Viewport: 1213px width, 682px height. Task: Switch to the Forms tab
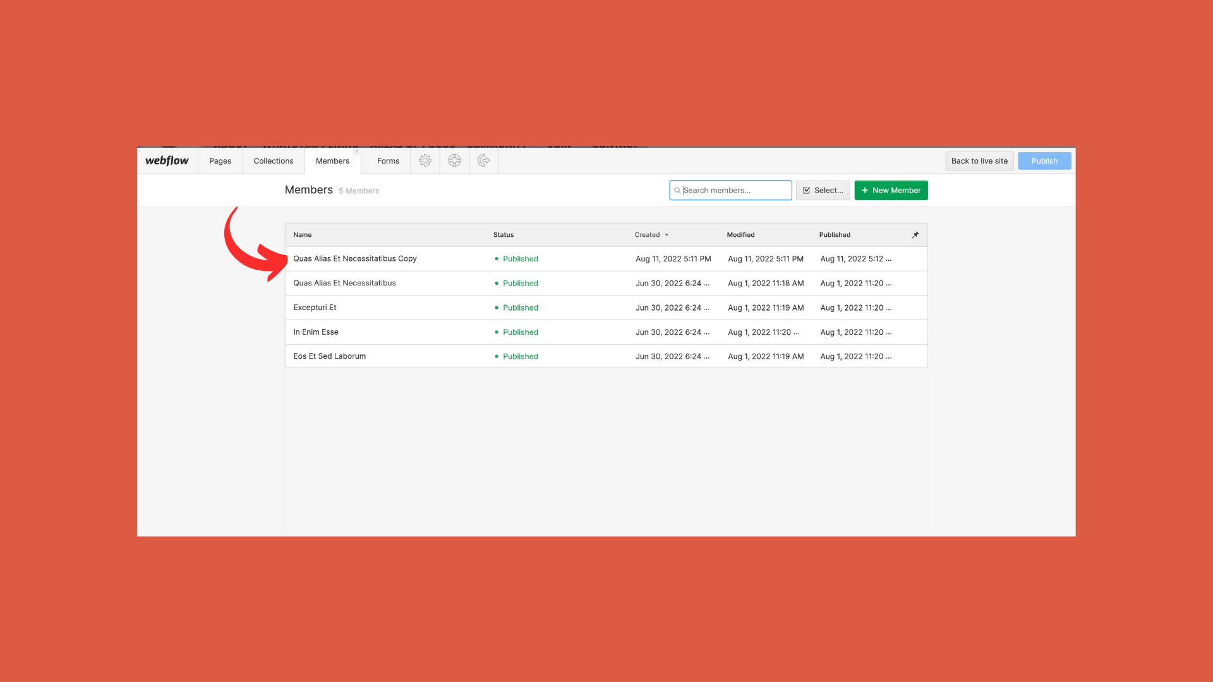tap(388, 161)
